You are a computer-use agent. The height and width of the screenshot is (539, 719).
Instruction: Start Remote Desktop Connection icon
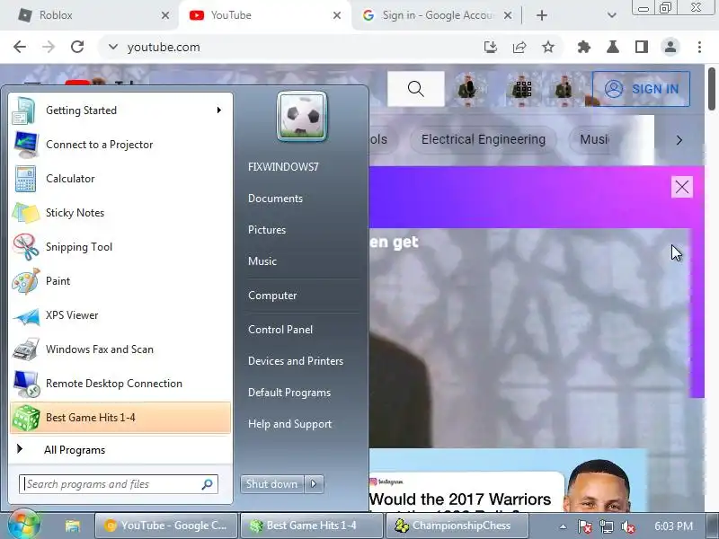pyautogui.click(x=26, y=384)
